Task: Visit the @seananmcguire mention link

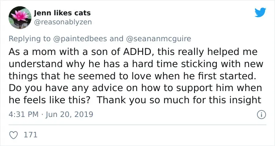Action: (159, 38)
